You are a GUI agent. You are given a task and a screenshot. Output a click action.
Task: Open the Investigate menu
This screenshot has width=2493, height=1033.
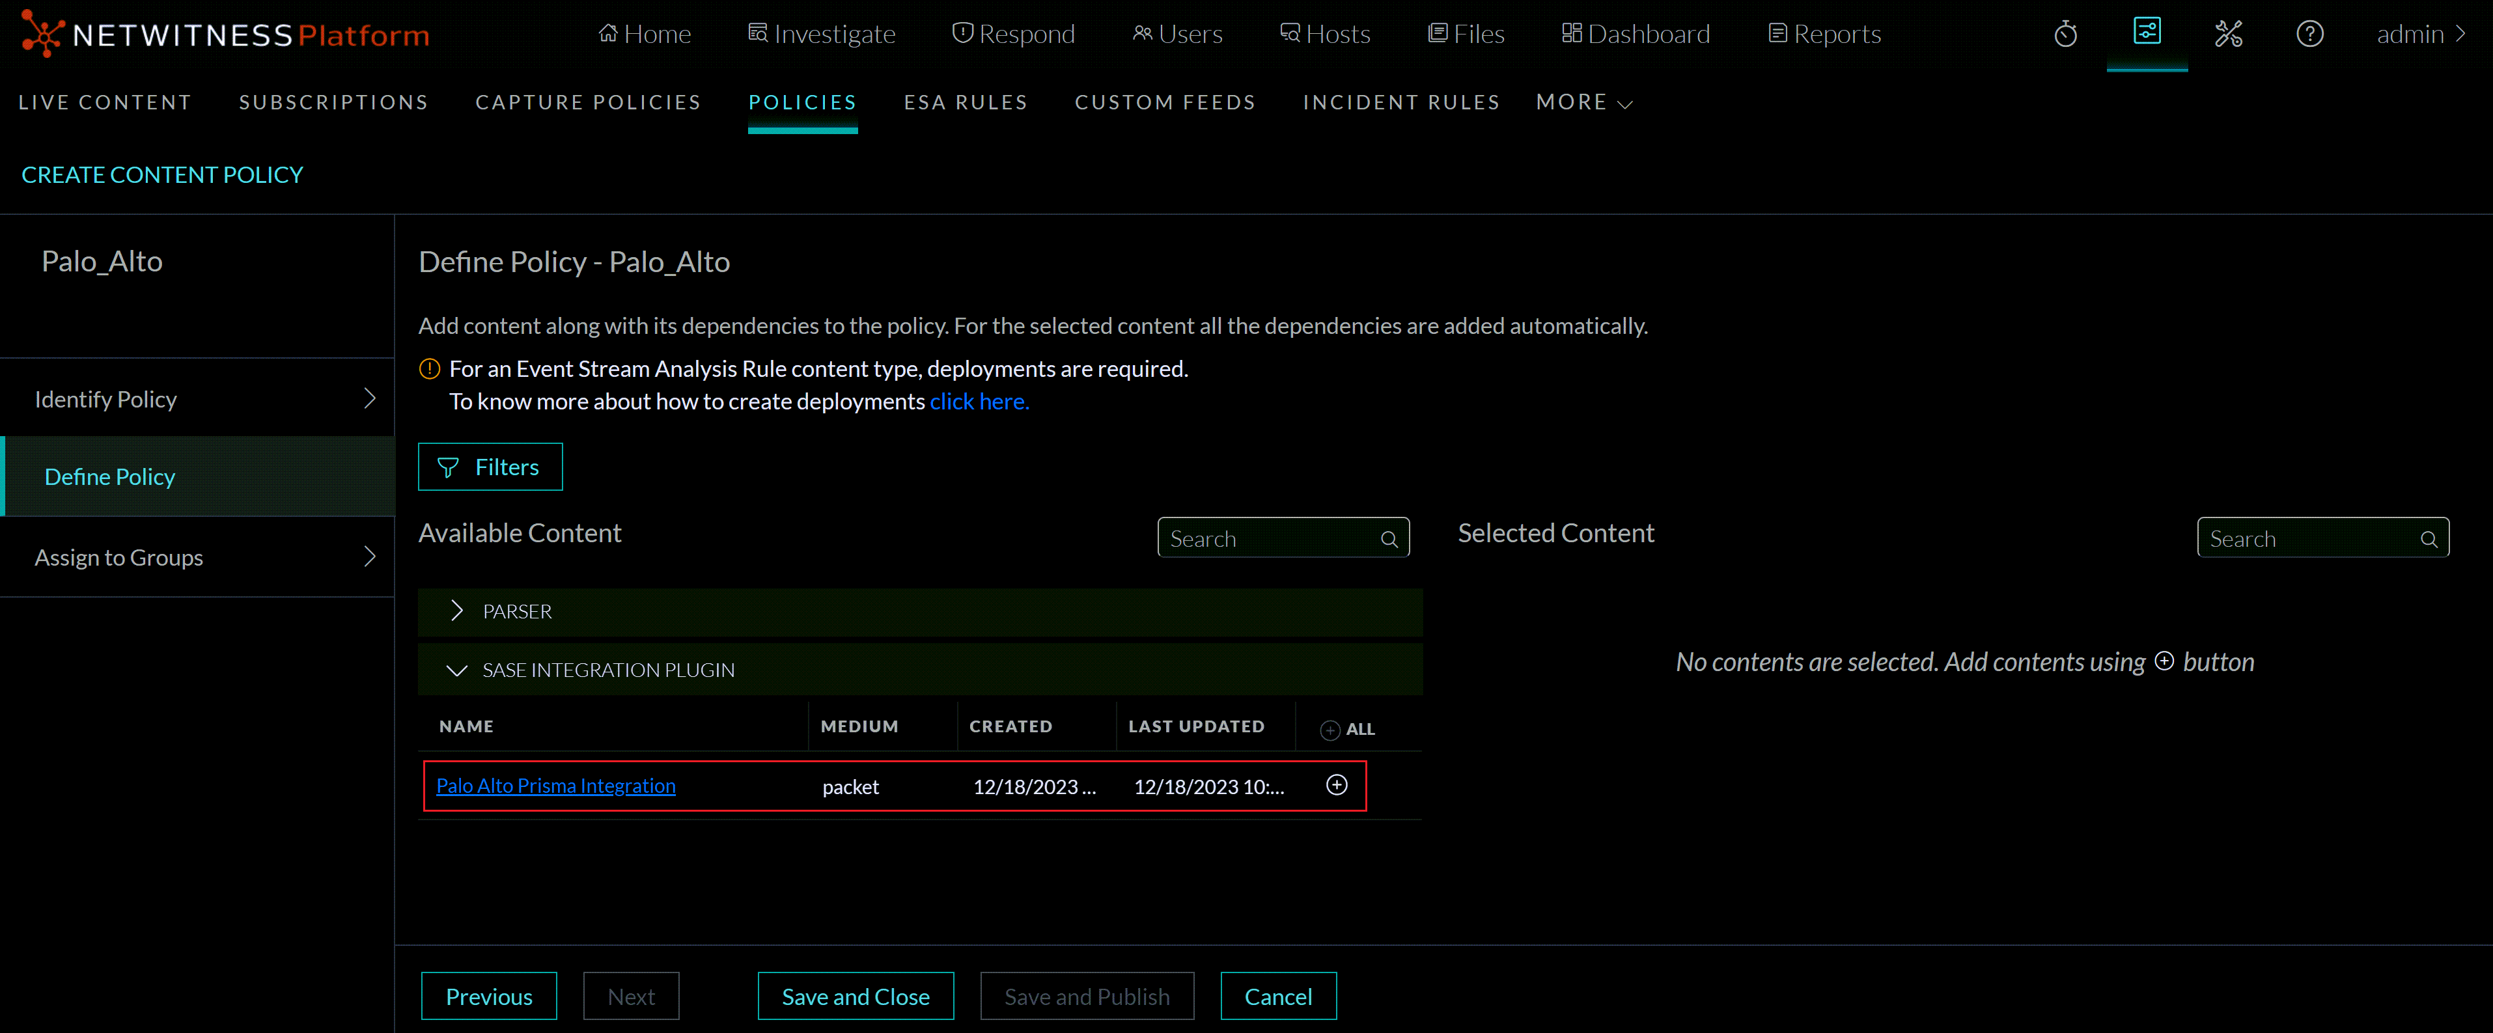click(822, 34)
